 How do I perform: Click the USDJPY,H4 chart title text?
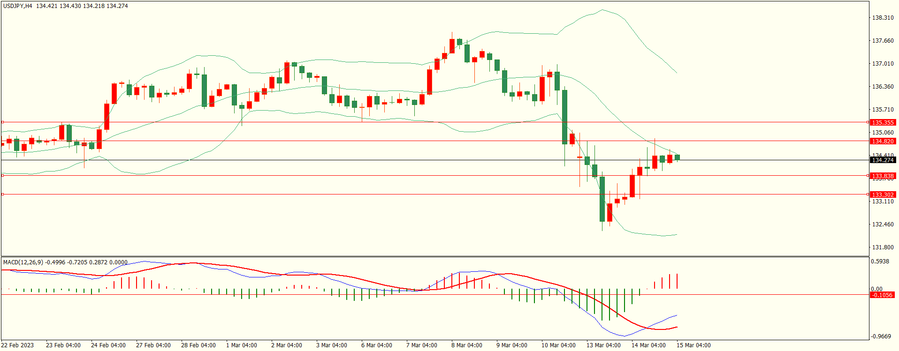[18, 6]
